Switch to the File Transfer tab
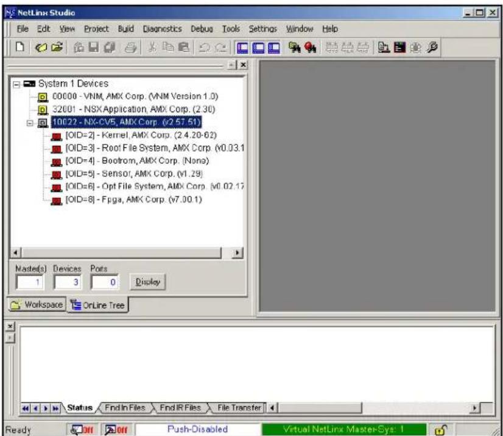 pos(239,408)
